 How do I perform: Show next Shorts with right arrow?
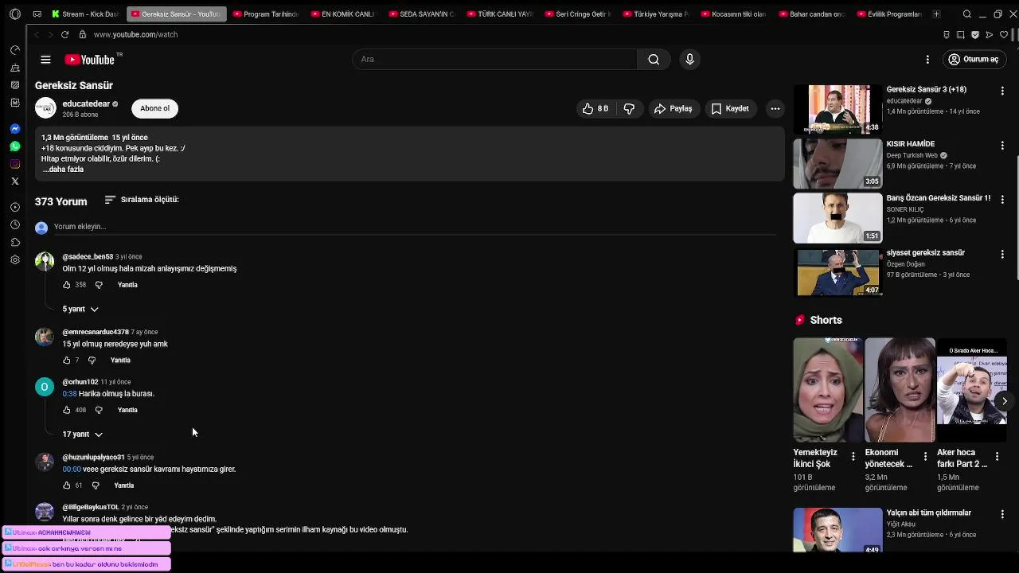tap(1004, 401)
